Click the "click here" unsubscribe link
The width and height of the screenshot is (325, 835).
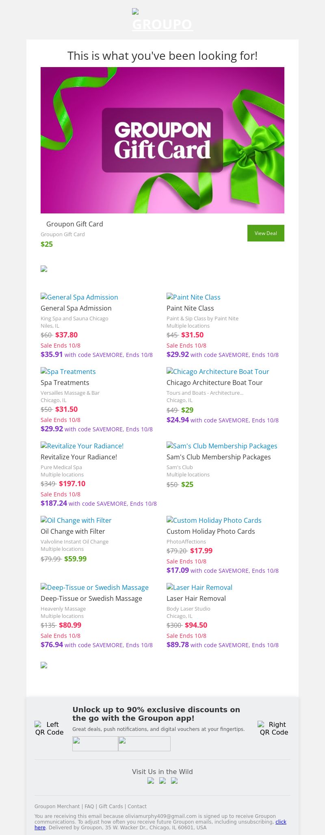pos(281,822)
